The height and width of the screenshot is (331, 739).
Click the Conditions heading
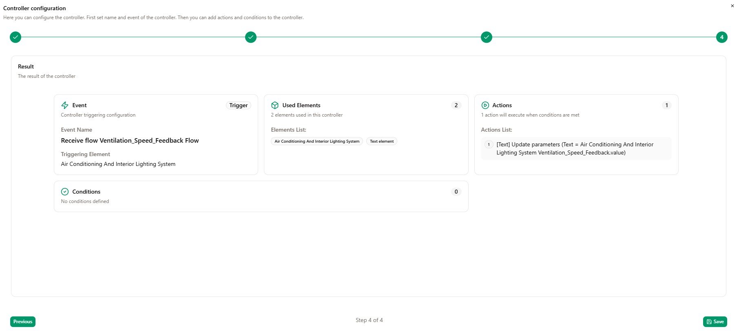(86, 192)
